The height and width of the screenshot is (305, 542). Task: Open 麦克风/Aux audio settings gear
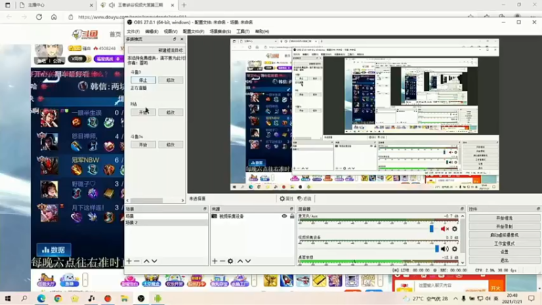(x=455, y=229)
